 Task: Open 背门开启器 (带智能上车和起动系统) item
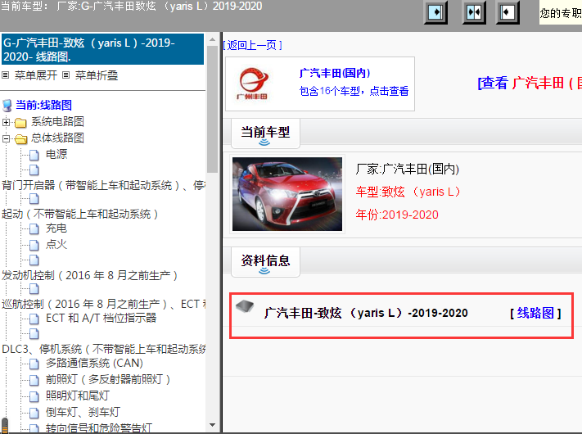point(104,185)
